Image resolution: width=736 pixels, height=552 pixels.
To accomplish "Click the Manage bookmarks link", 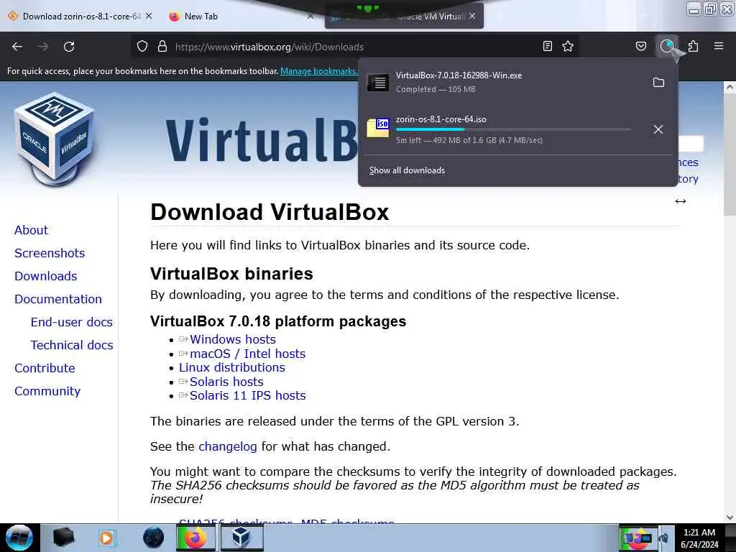I will pyautogui.click(x=318, y=71).
